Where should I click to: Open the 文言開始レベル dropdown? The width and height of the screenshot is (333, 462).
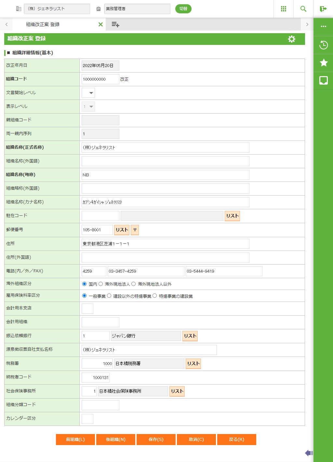pyautogui.click(x=88, y=93)
